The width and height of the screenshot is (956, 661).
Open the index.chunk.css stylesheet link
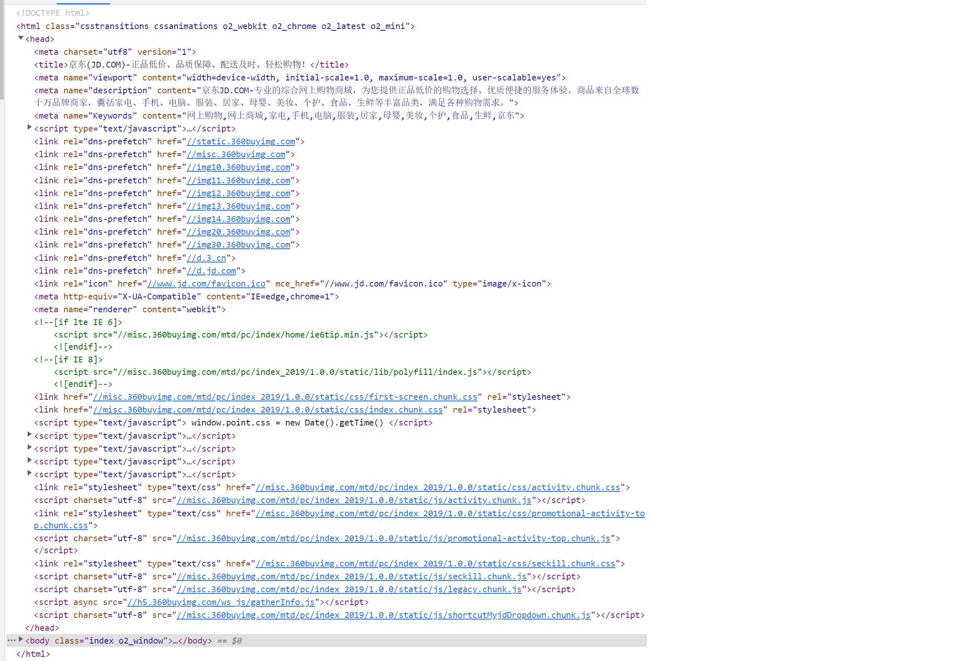pos(268,410)
